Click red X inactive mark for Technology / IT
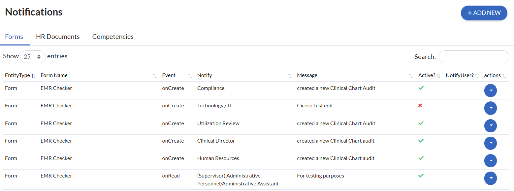 coord(420,105)
